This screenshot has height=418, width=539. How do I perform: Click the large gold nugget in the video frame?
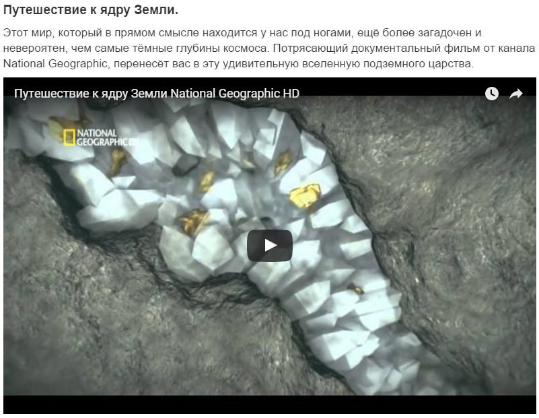(x=304, y=196)
